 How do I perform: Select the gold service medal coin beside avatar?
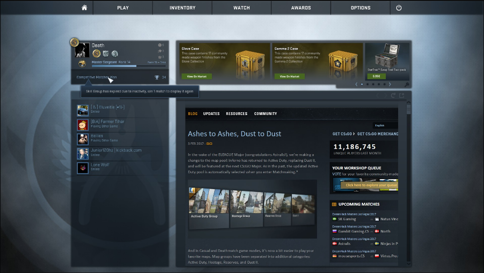[74, 42]
